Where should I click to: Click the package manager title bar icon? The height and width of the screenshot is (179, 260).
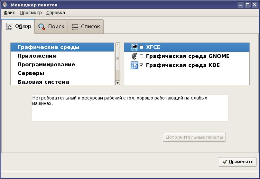coord(5,5)
